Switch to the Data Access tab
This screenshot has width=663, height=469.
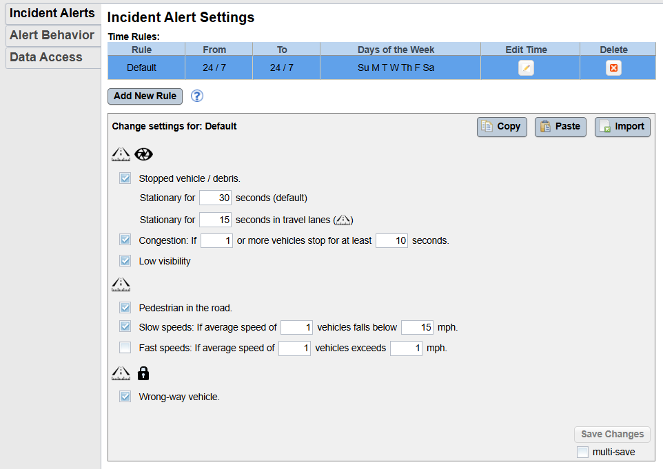click(53, 57)
